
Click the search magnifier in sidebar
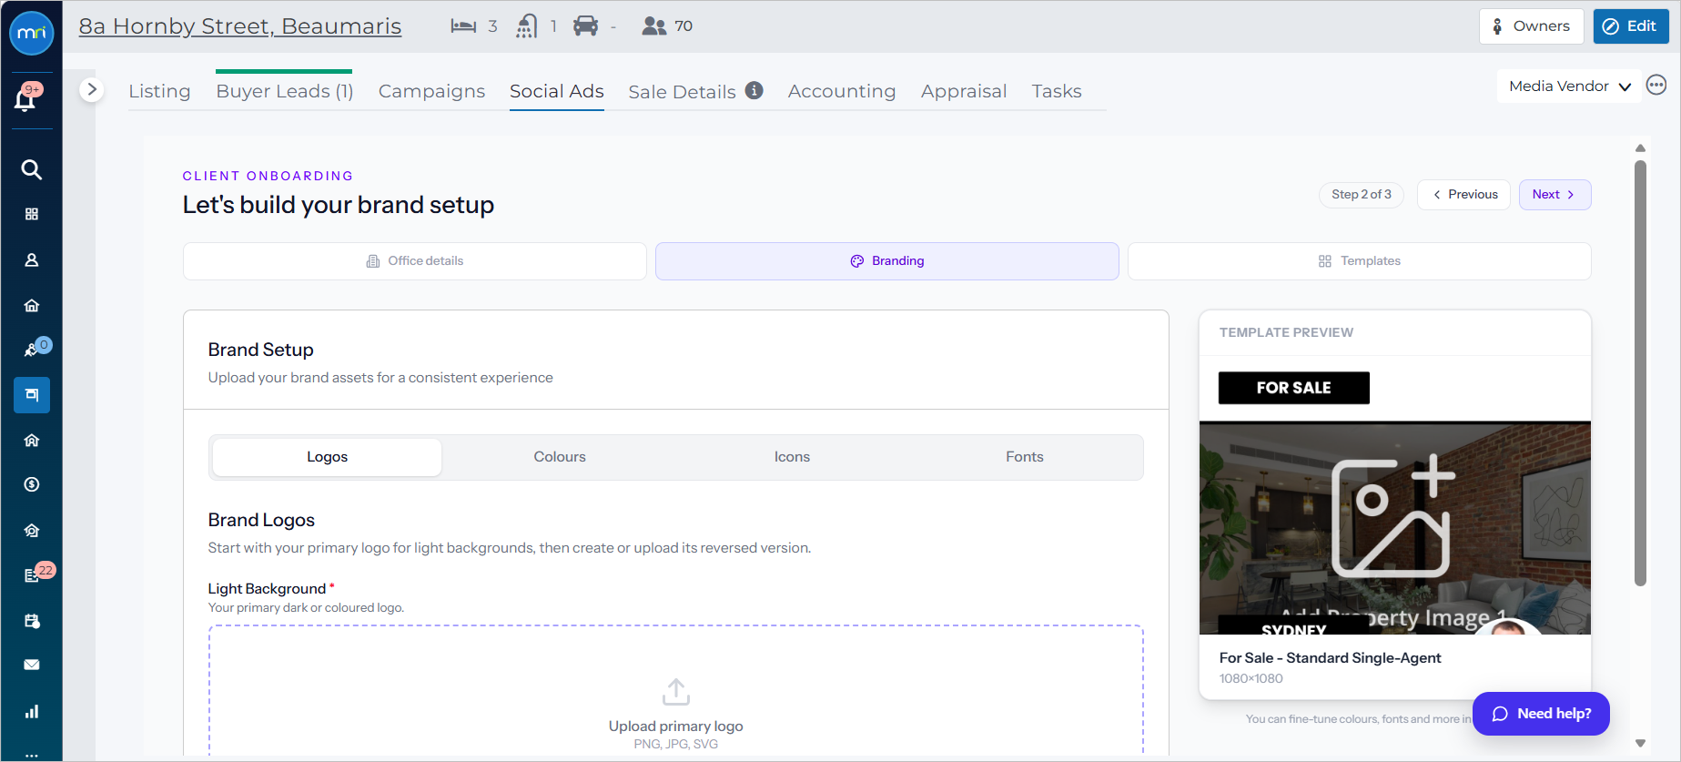click(32, 169)
